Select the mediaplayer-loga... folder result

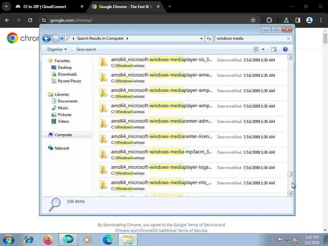click(x=192, y=170)
